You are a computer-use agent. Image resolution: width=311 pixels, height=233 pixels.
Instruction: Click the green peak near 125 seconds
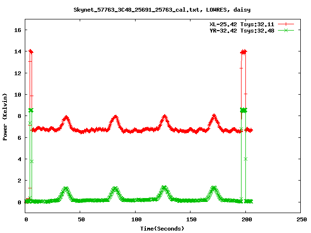[164, 188]
